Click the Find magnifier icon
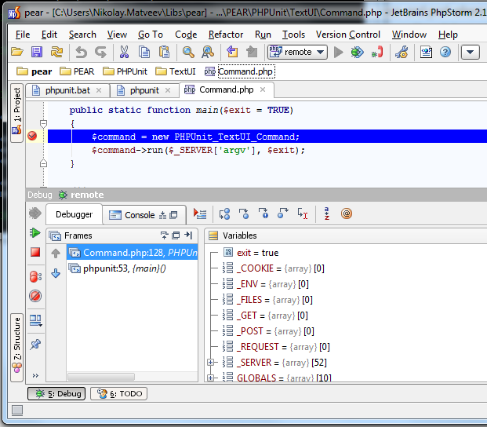The height and width of the screenshot is (427, 487). tap(188, 52)
